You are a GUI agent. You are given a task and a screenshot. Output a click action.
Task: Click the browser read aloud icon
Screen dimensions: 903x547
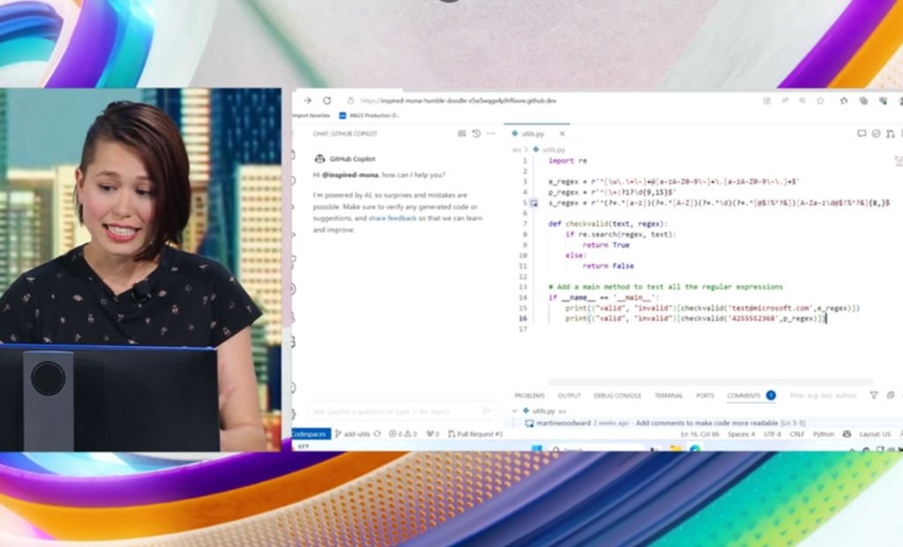(x=784, y=101)
